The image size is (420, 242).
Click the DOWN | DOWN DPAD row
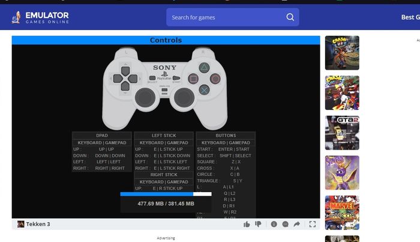point(102,156)
